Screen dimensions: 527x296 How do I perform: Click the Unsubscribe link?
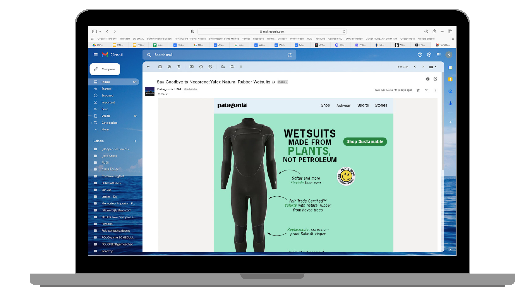[190, 89]
